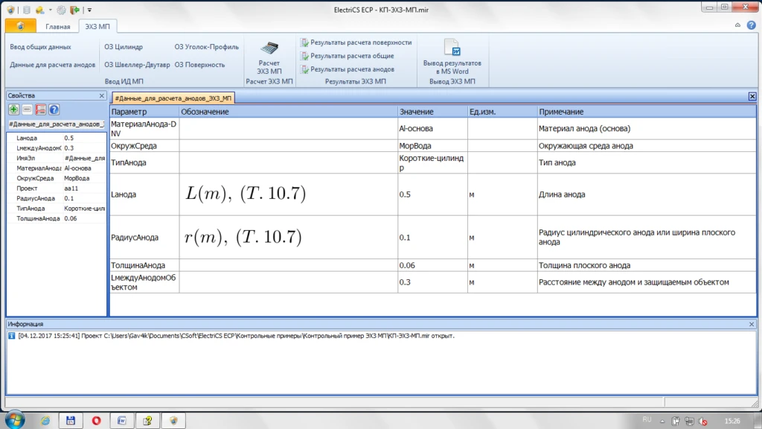Open Результаты расчета анодов

pyautogui.click(x=347, y=69)
